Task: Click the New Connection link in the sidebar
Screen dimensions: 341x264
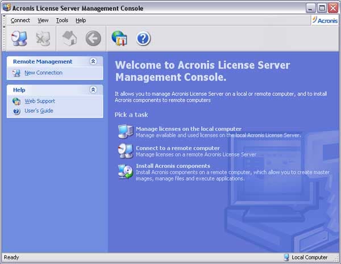Action: [x=44, y=73]
